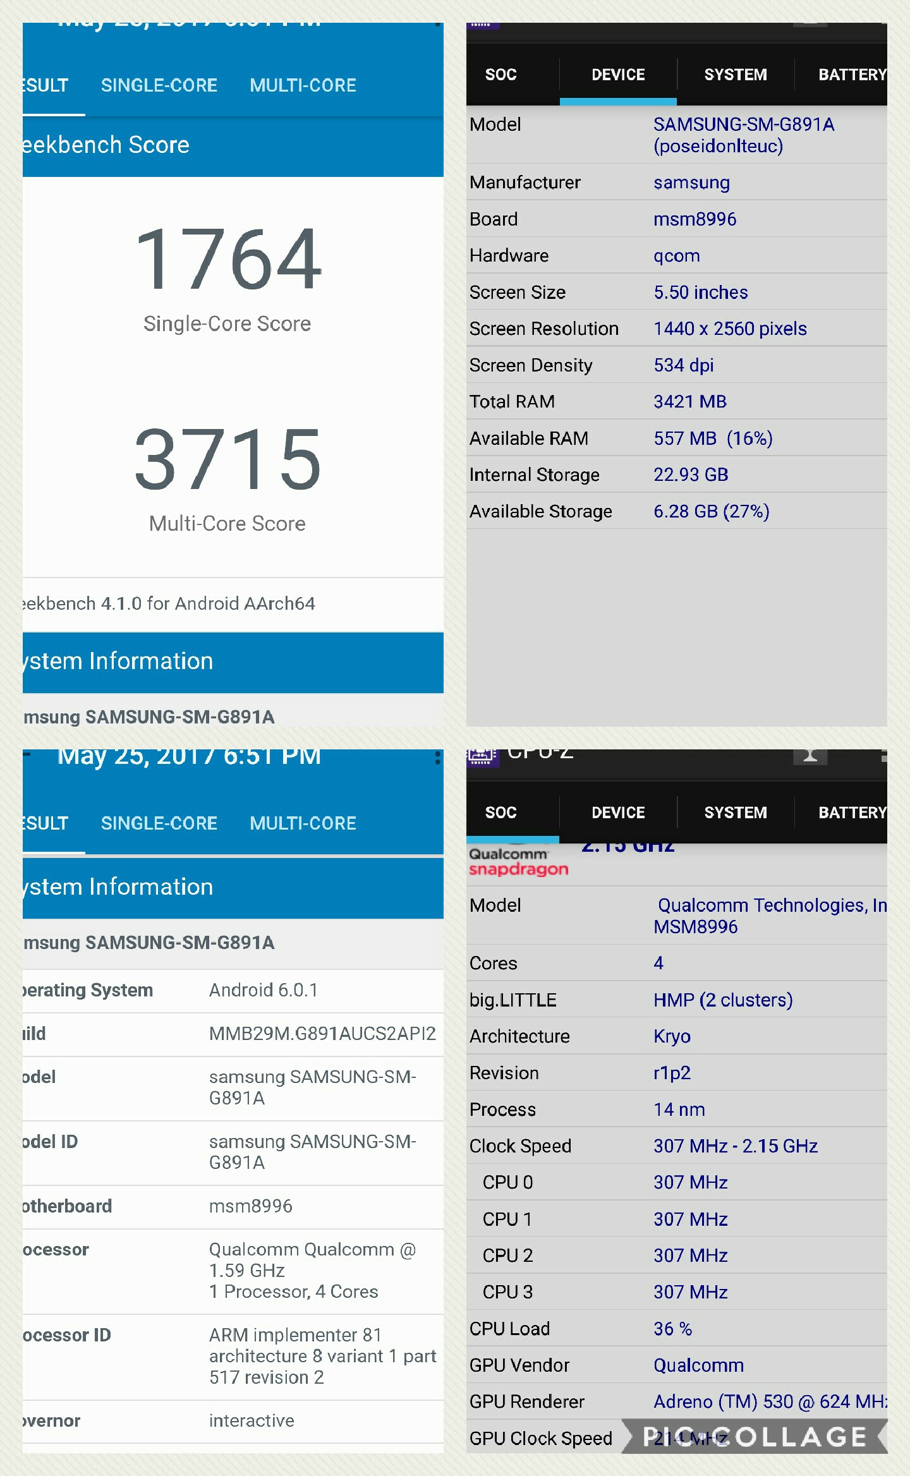Tap SoC model 'Qualcomm Technologies, Inc MSM8996'

point(770,916)
